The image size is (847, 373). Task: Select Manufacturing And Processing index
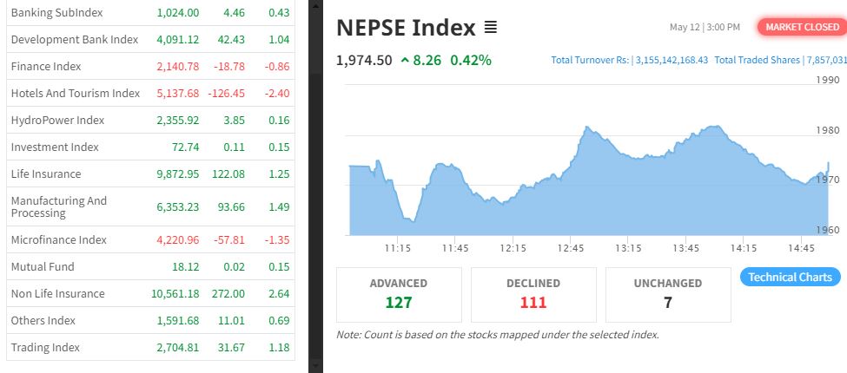point(59,207)
